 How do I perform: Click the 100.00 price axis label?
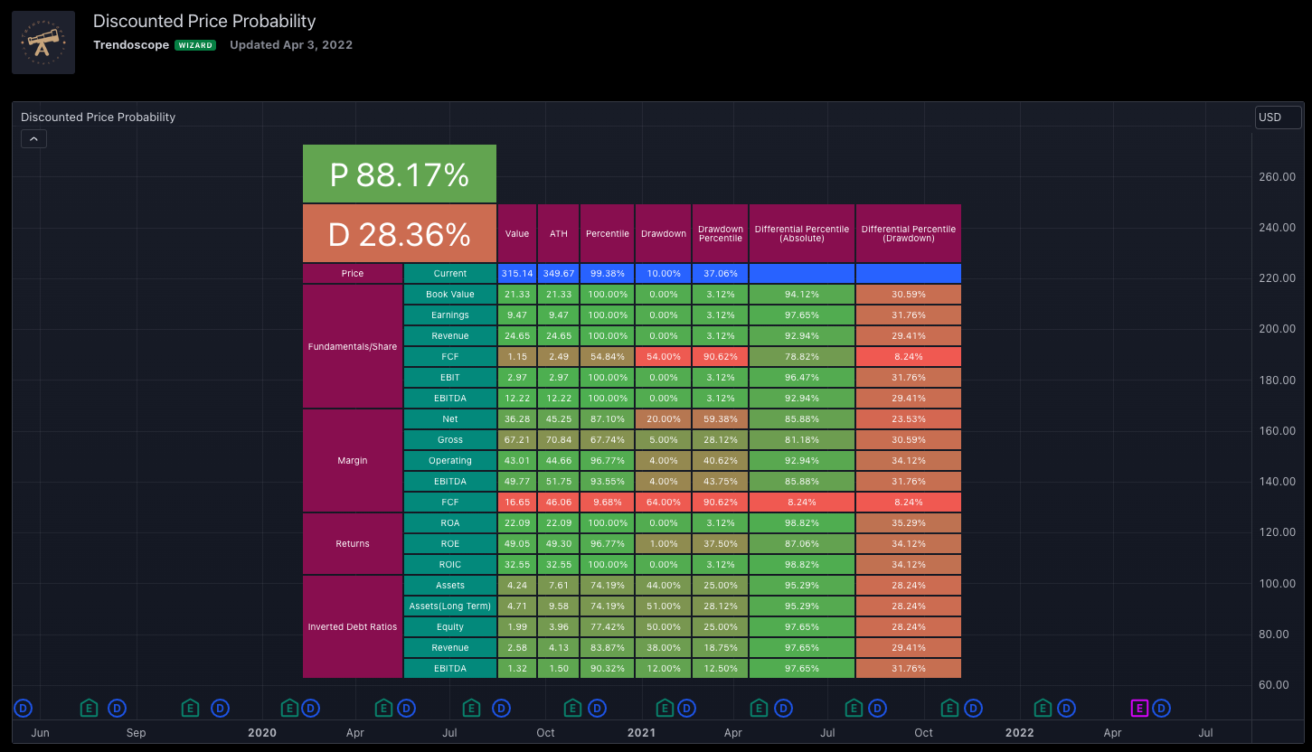(x=1277, y=583)
